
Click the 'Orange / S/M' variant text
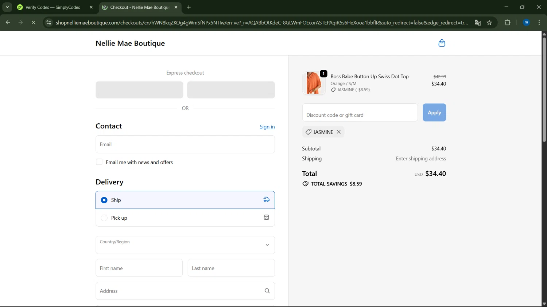pos(344,83)
